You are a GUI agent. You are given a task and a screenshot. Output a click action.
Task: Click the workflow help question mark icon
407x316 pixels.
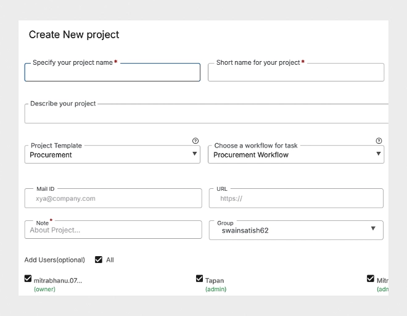[x=379, y=141]
